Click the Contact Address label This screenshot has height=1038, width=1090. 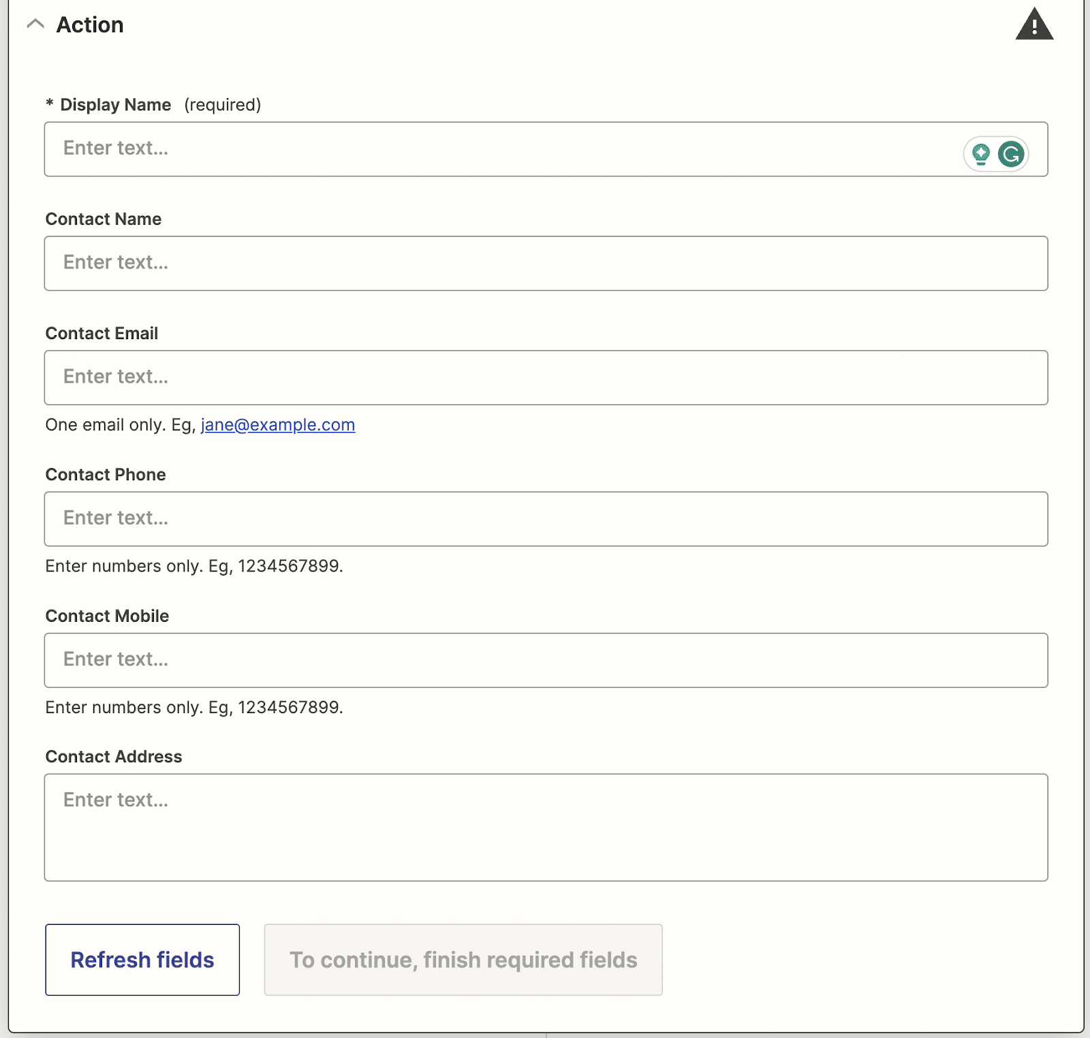tap(114, 757)
